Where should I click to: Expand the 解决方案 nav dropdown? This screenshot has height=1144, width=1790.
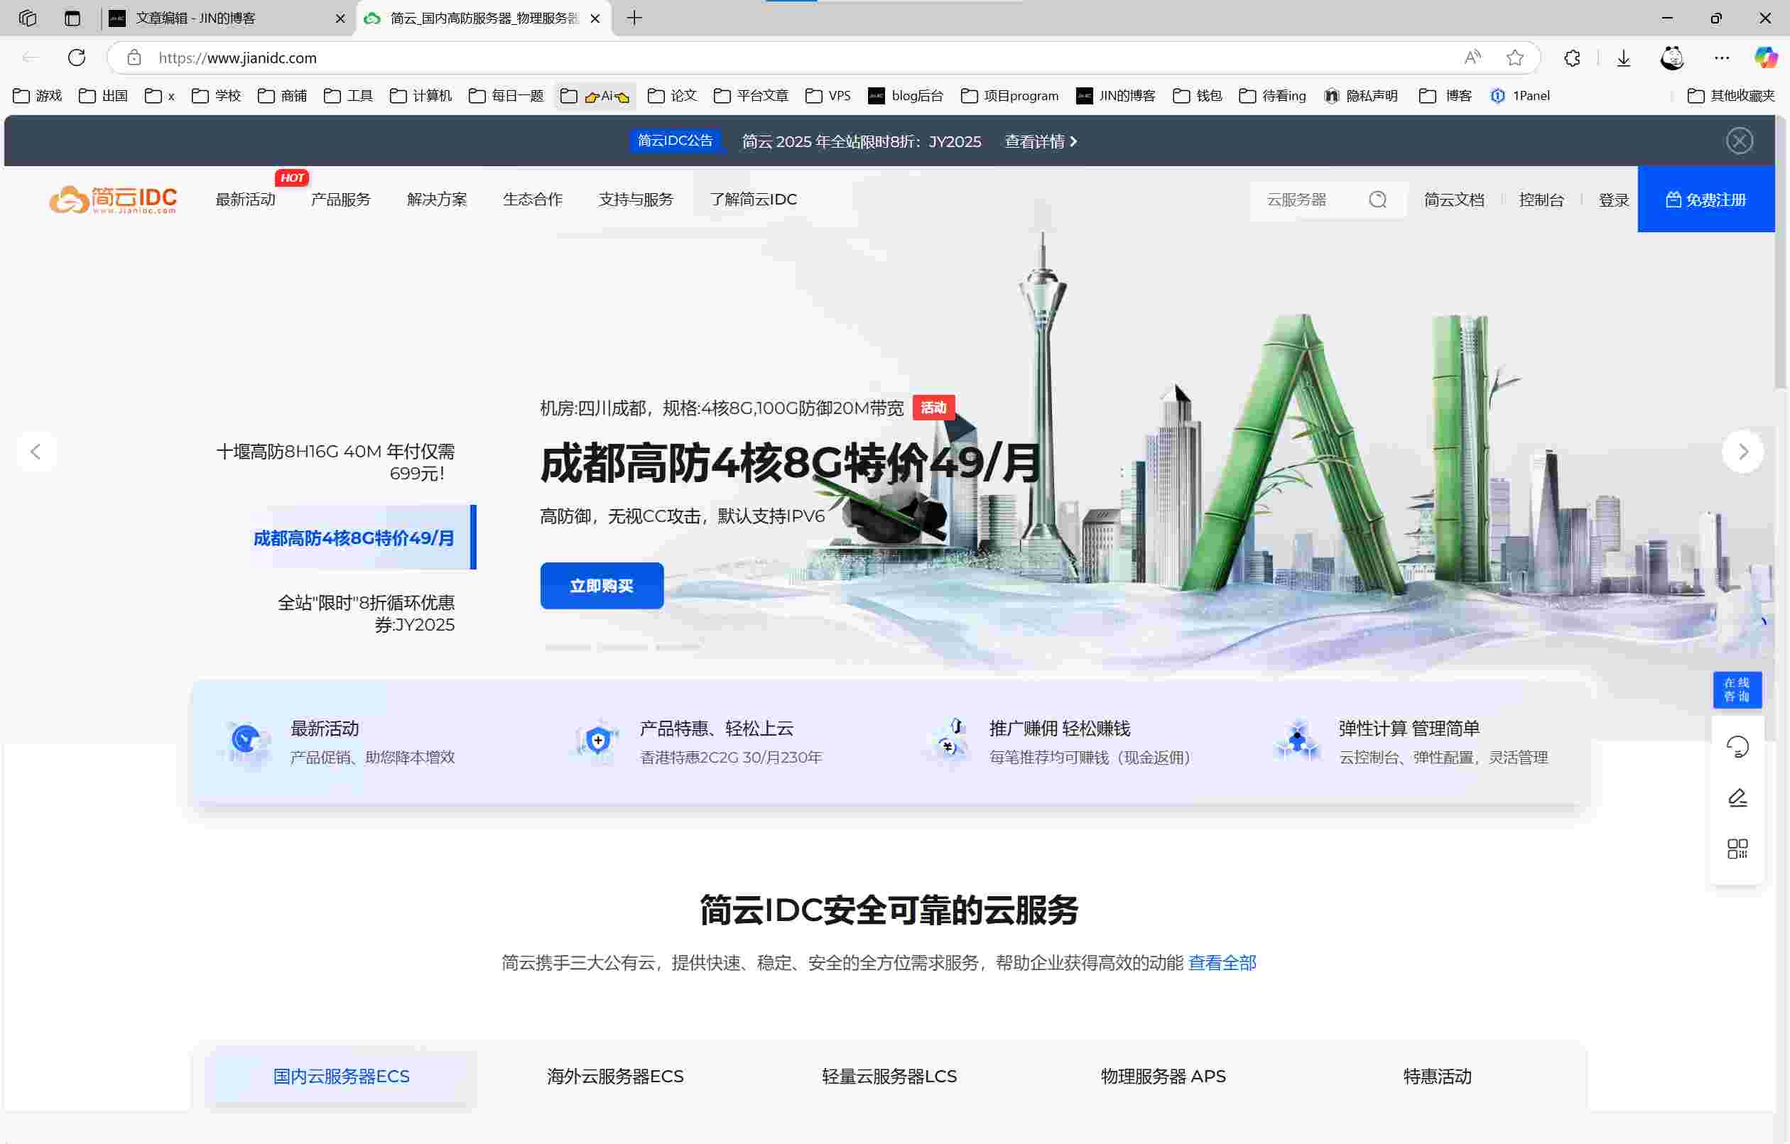(x=437, y=200)
